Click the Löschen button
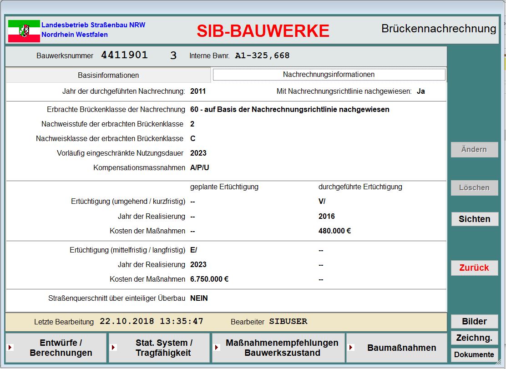Screen dimensions: 506x369 pos(474,188)
